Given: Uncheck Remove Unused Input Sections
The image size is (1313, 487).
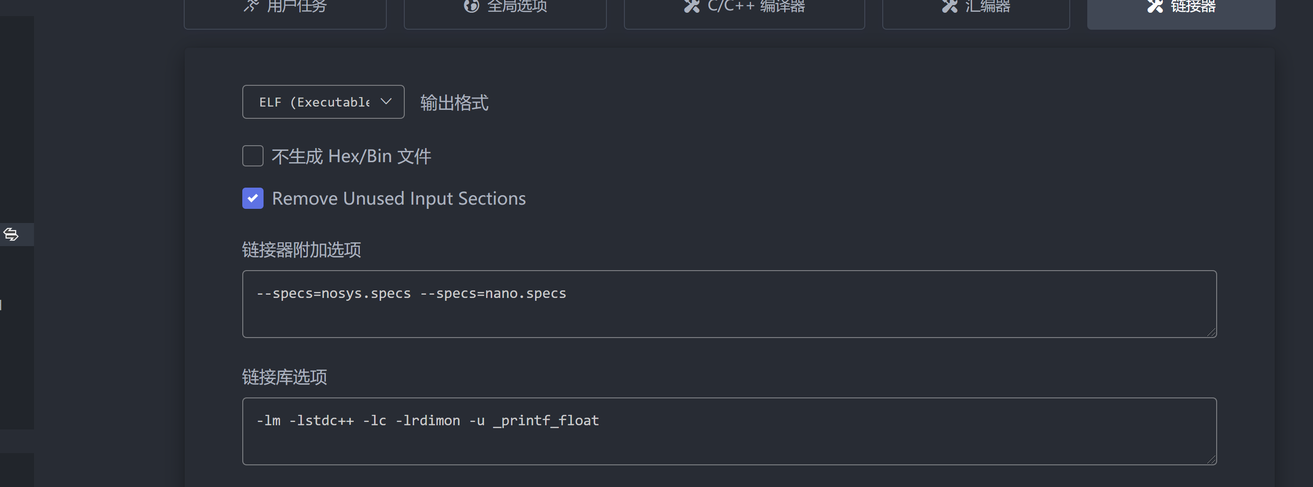Looking at the screenshot, I should 252,198.
